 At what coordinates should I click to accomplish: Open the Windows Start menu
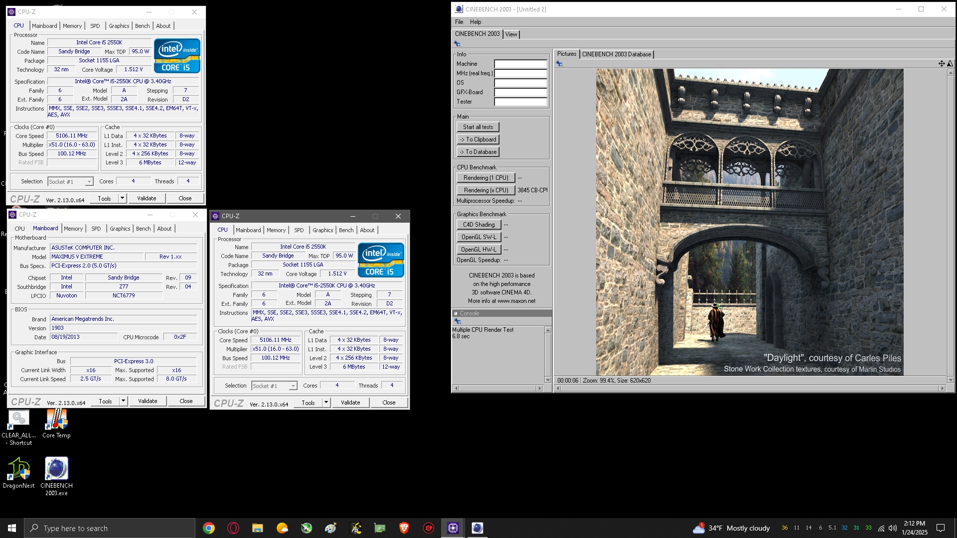click(x=12, y=528)
